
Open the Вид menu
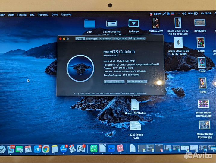(x=32, y=14)
